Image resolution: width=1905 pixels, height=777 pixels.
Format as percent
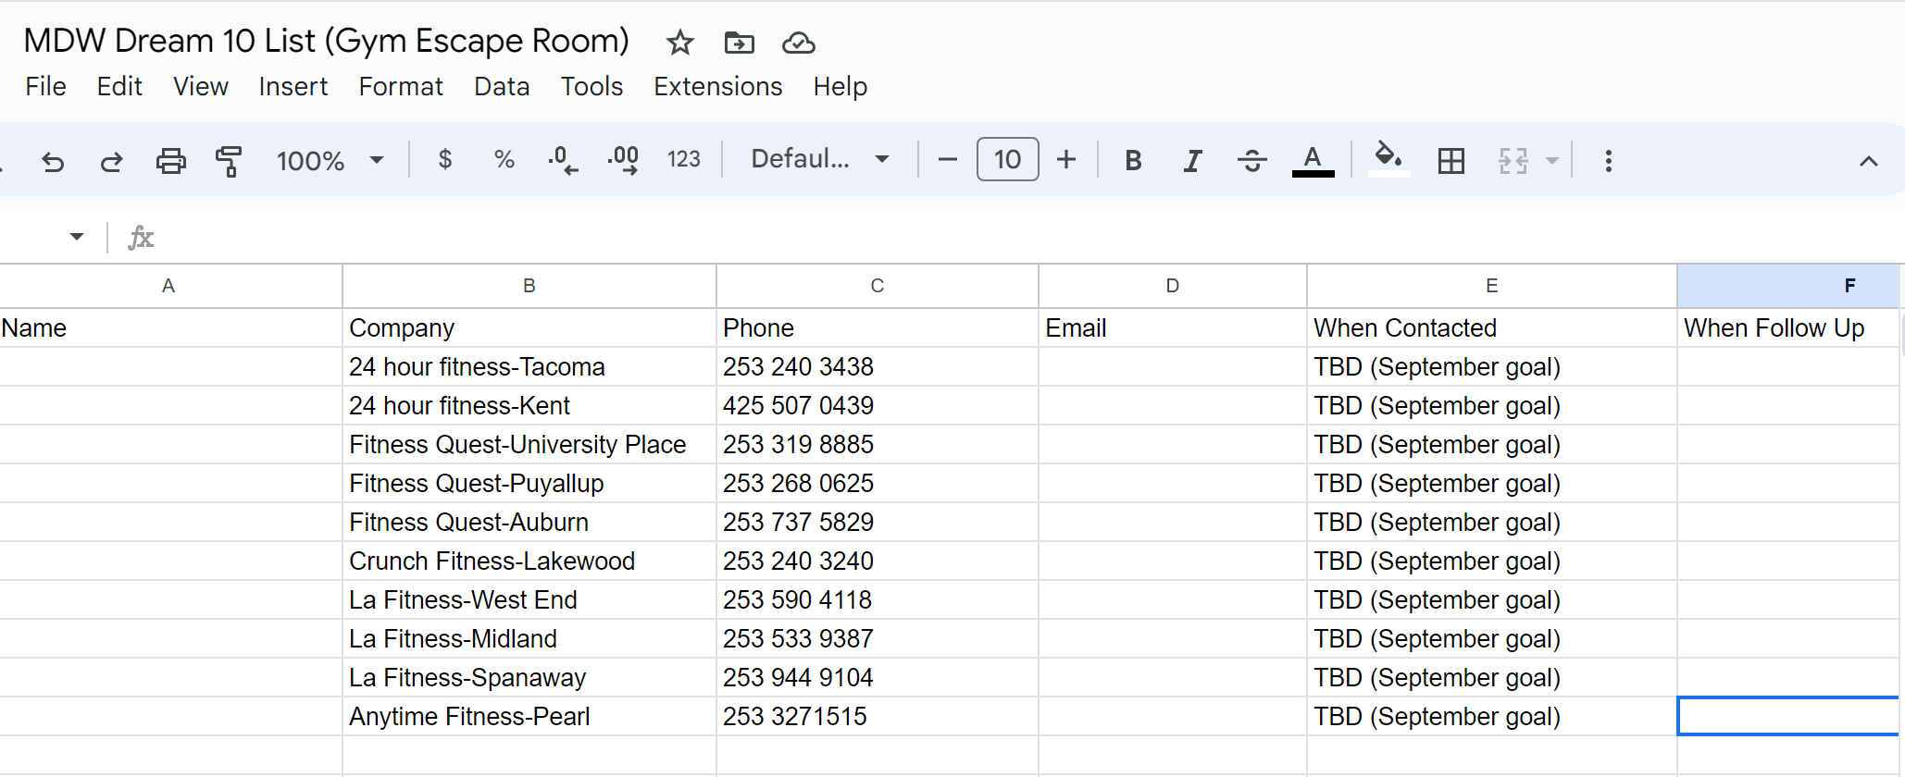pyautogui.click(x=504, y=159)
